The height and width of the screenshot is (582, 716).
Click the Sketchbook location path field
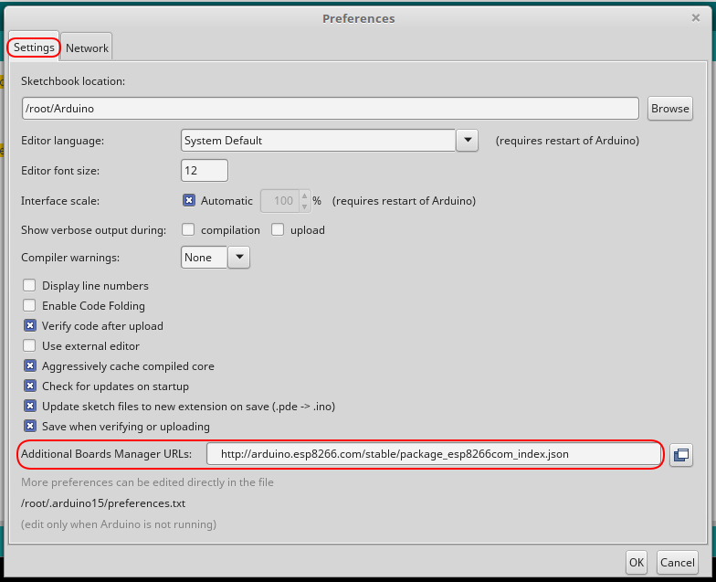pyautogui.click(x=331, y=108)
